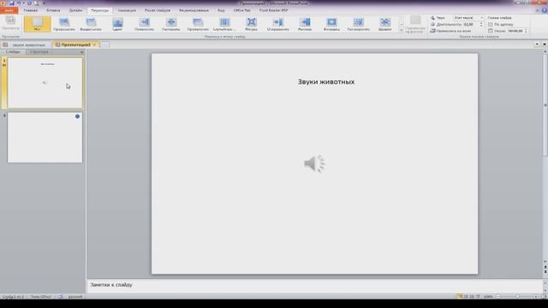The image size is (548, 308).
Task: Apply the Вспышка (Flash) transition
Action: pos(331,24)
